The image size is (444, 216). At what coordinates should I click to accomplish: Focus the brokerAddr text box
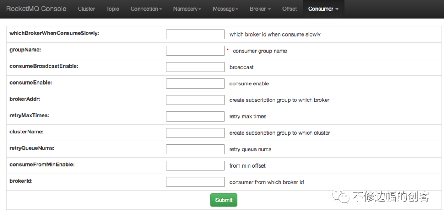195,100
